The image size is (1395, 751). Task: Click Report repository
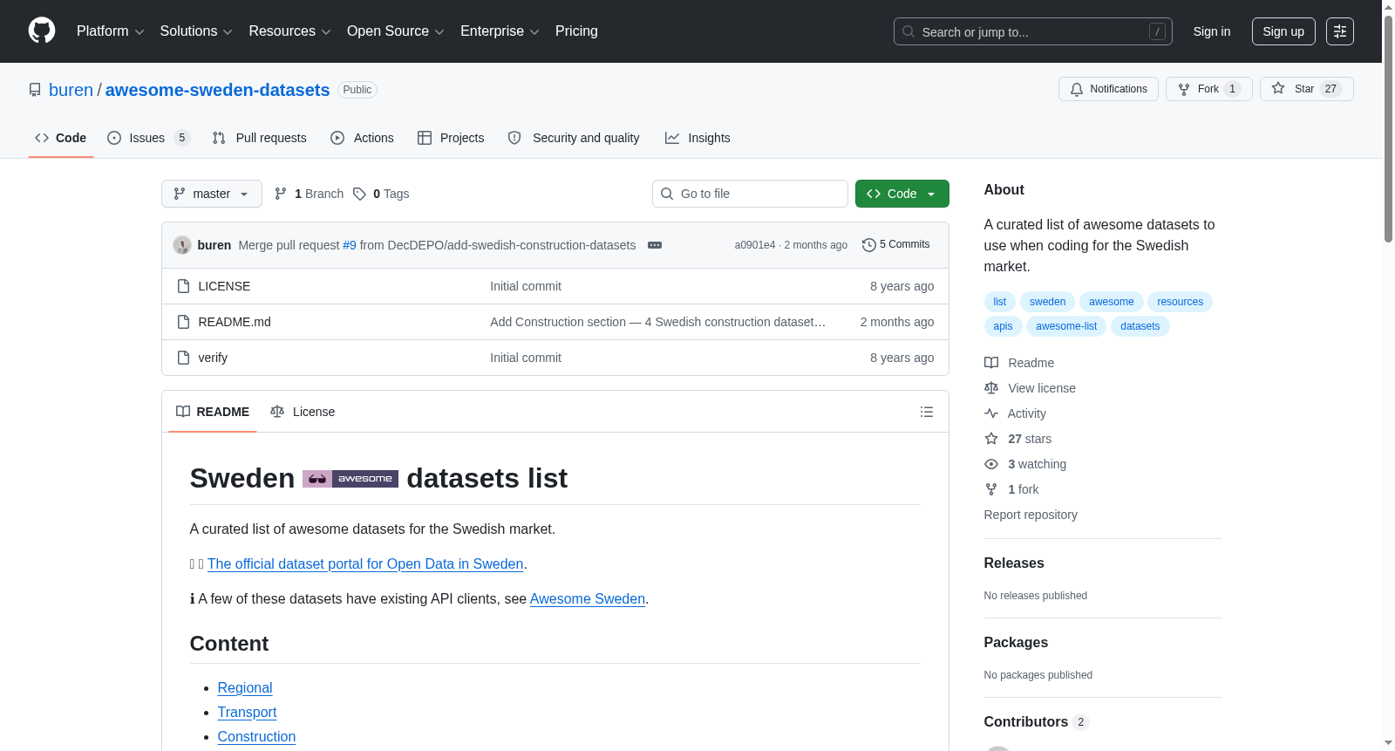pos(1031,515)
